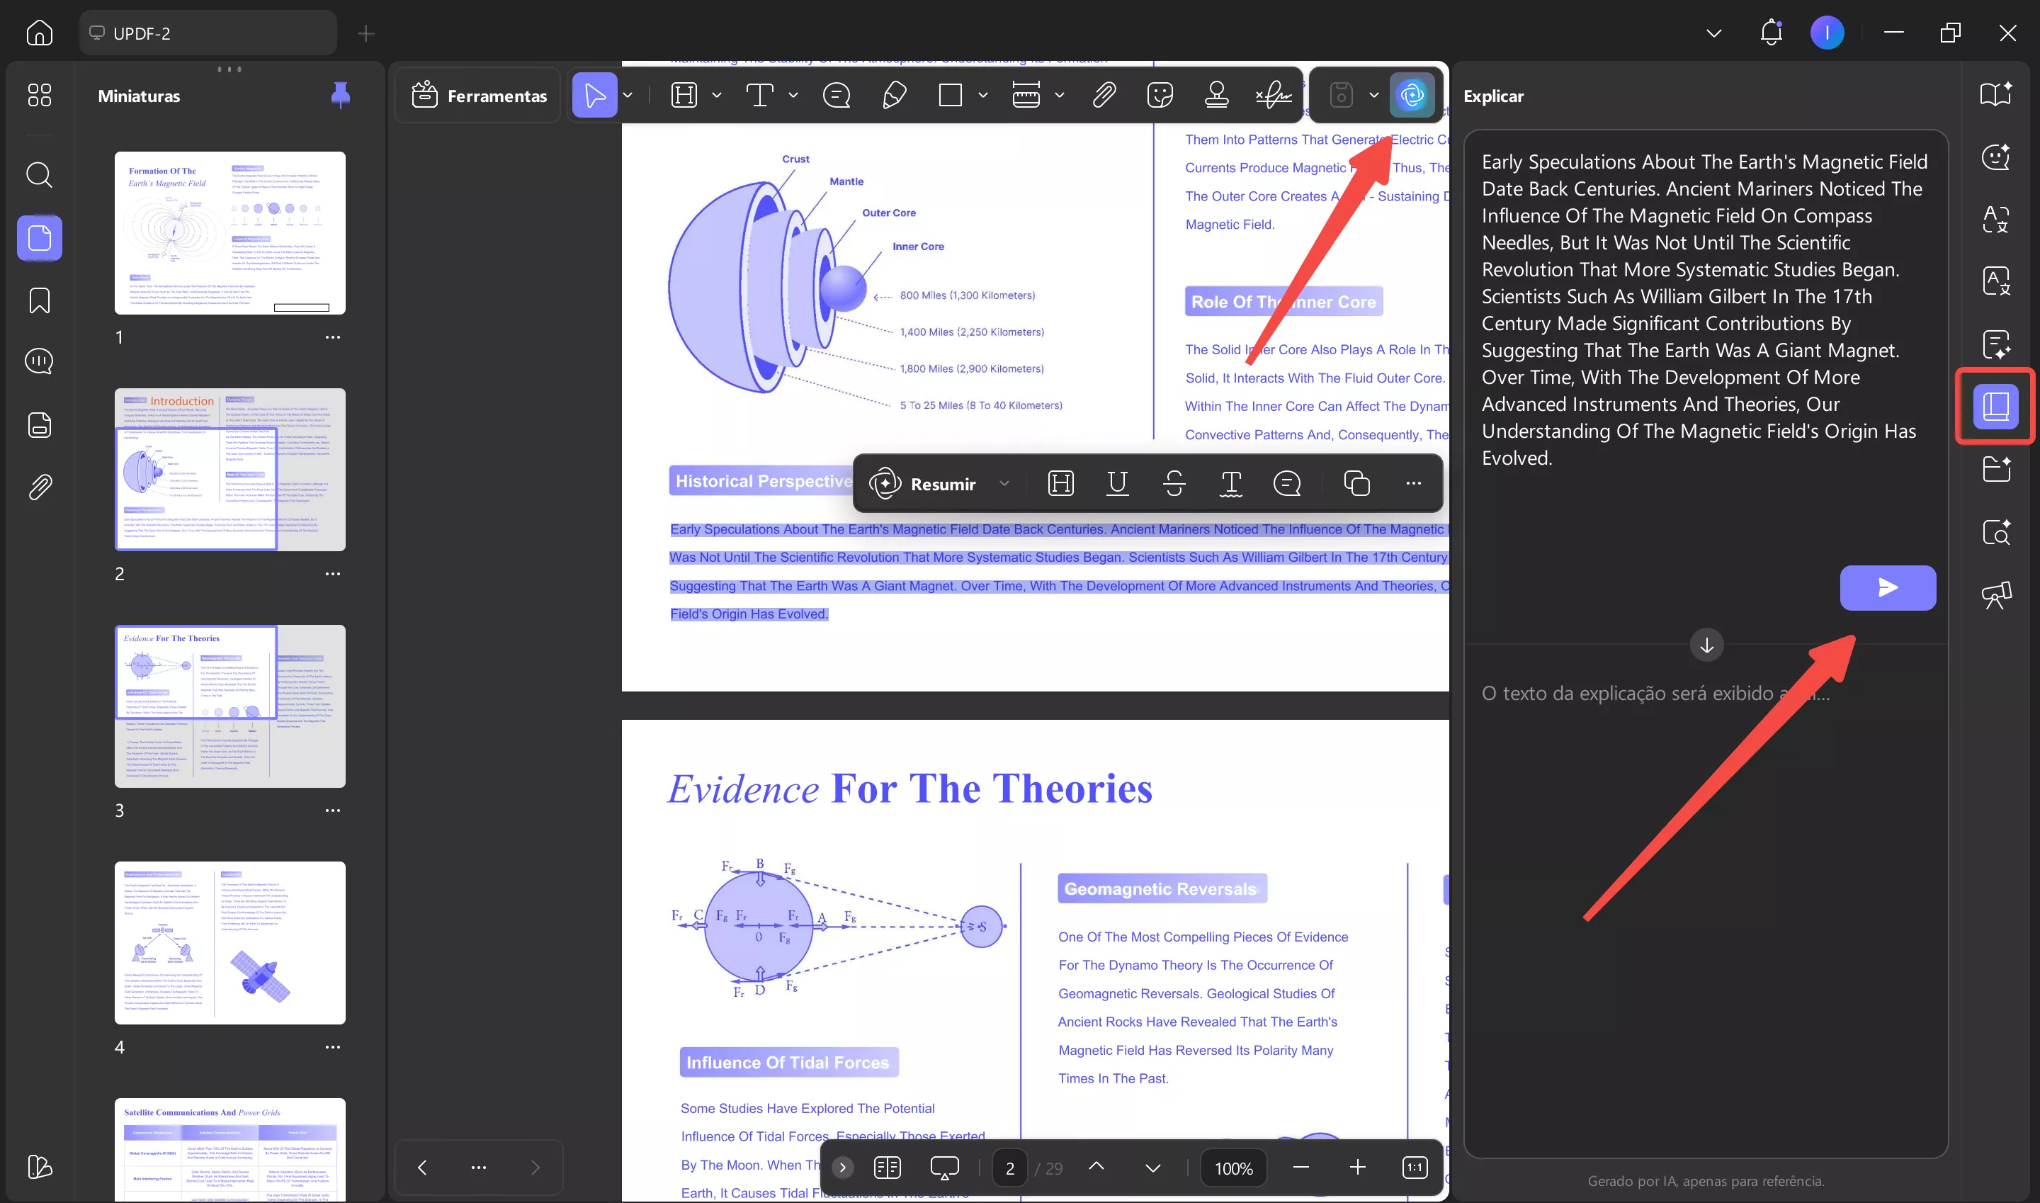Open the search panel in left sidebar
The image size is (2040, 1203).
click(x=39, y=174)
